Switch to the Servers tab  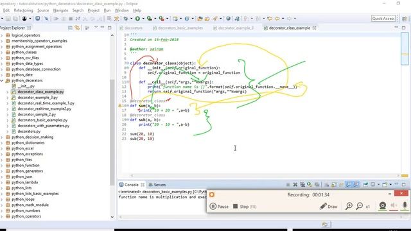[x=157, y=185]
